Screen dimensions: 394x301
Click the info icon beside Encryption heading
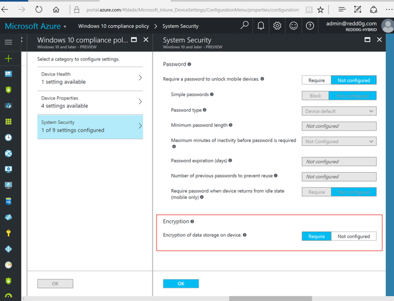(x=192, y=221)
